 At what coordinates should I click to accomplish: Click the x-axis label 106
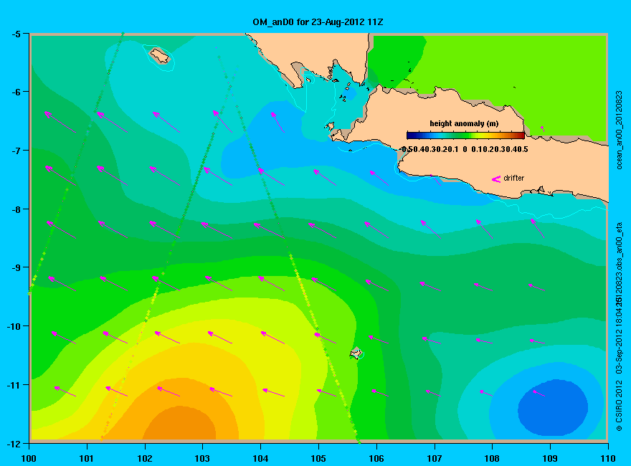(376, 458)
